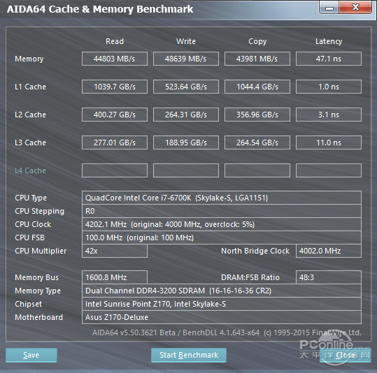Click the CPU Clock value field
Image resolution: width=377 pixels, height=373 pixels.
tap(222, 224)
